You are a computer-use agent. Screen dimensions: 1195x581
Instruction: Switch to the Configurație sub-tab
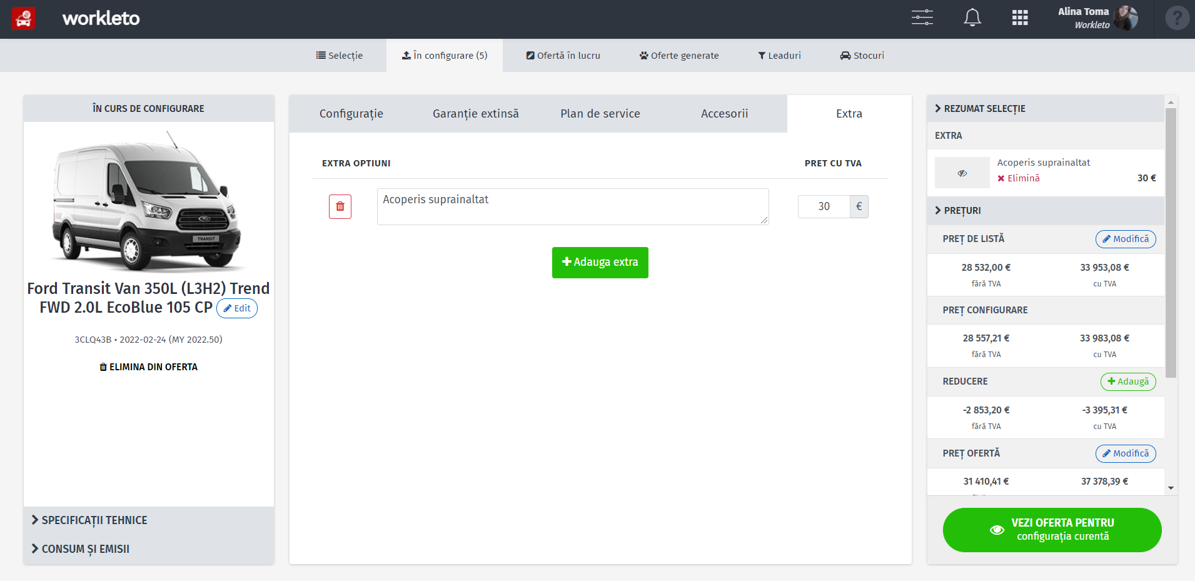click(351, 114)
